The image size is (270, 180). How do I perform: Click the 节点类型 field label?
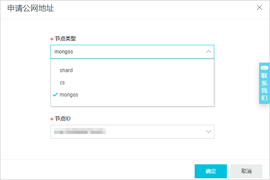65,39
